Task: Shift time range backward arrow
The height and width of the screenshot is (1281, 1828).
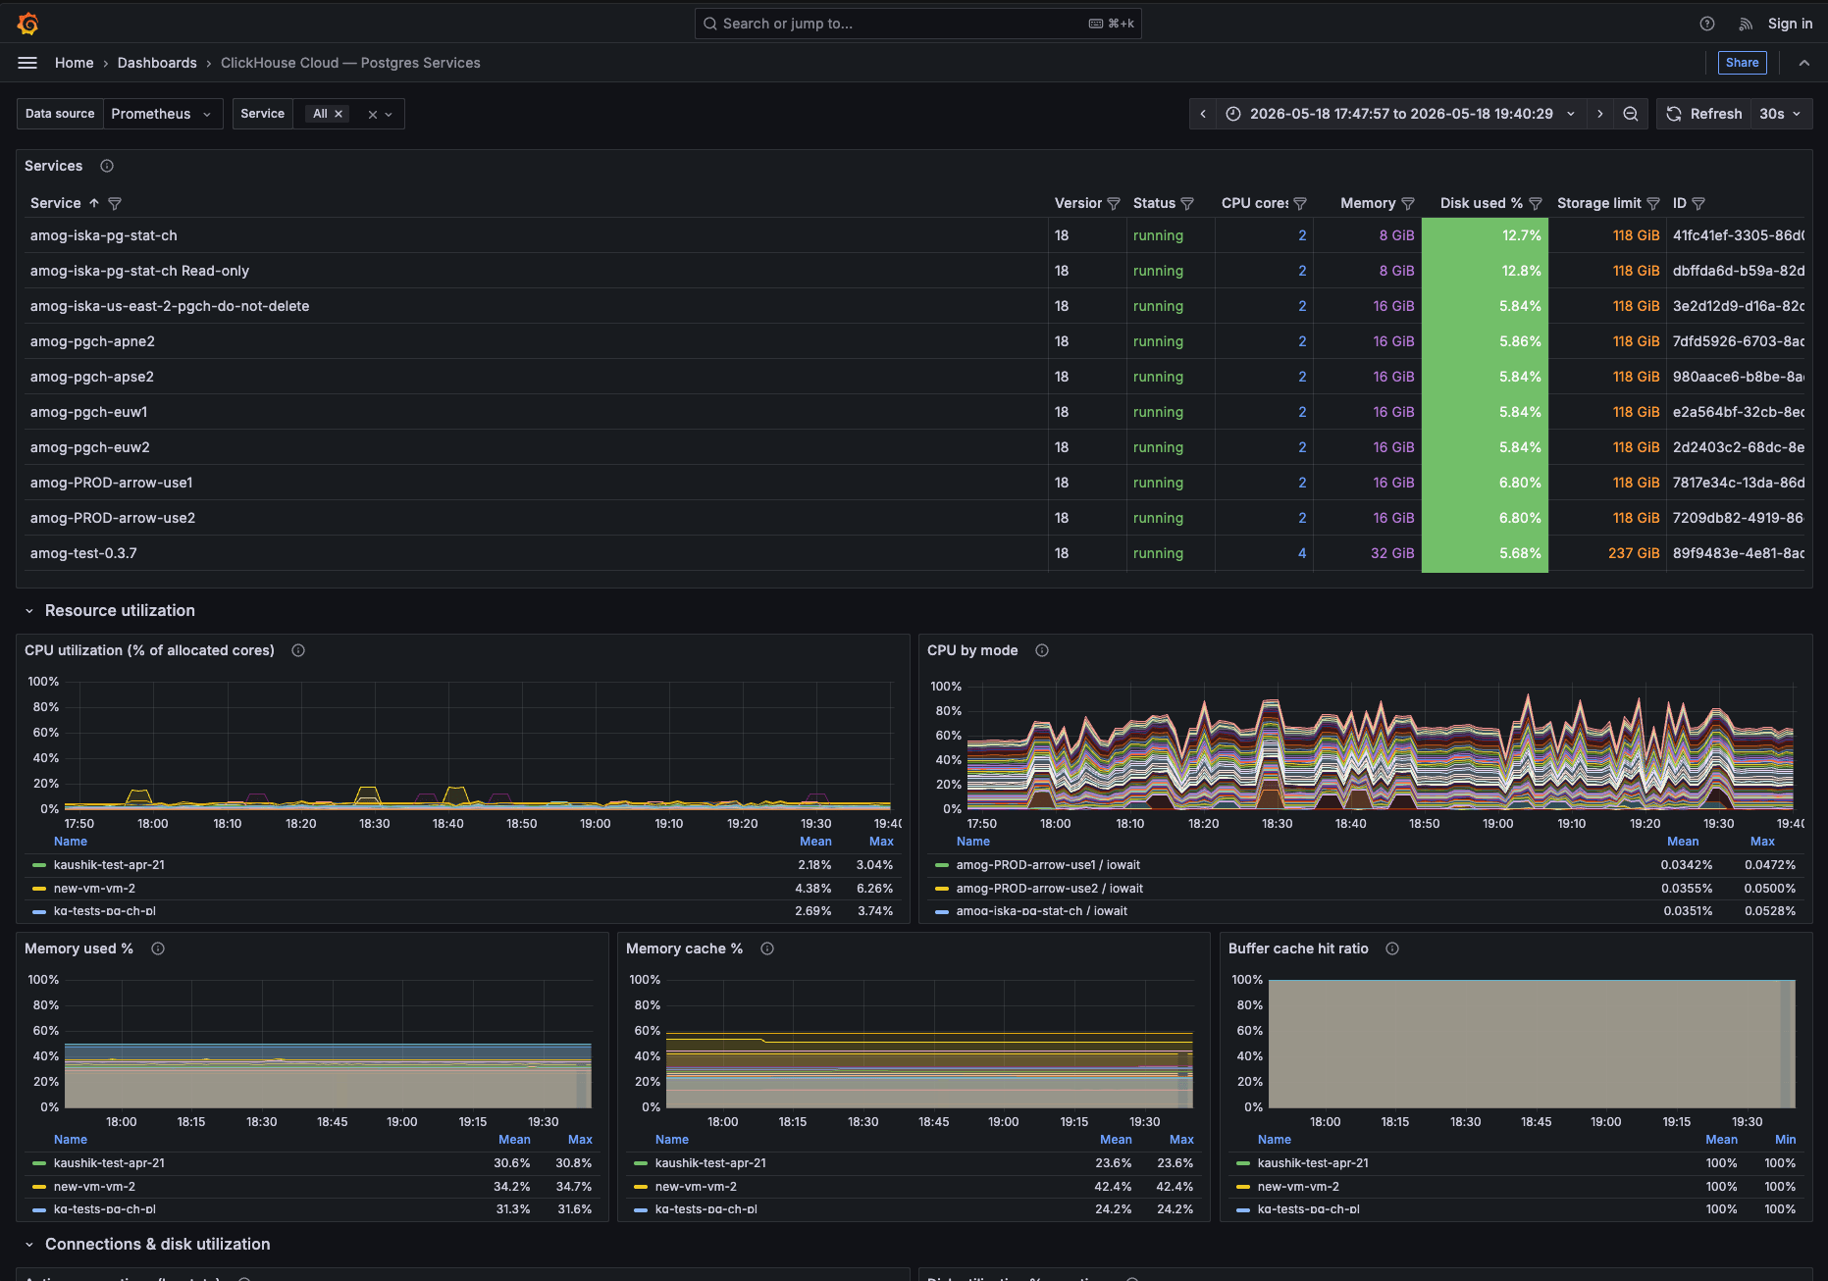Action: pos(1203,114)
